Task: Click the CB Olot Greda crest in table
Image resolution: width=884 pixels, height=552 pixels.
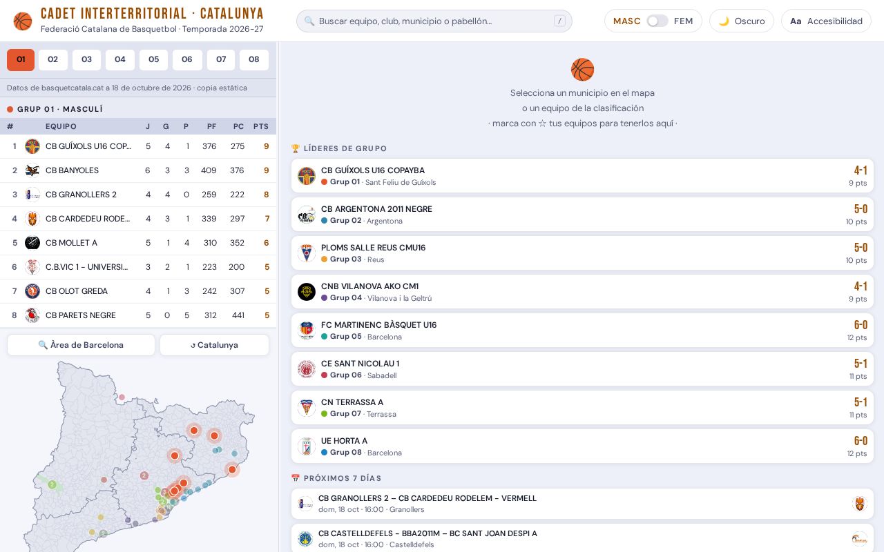Action: pos(32,291)
